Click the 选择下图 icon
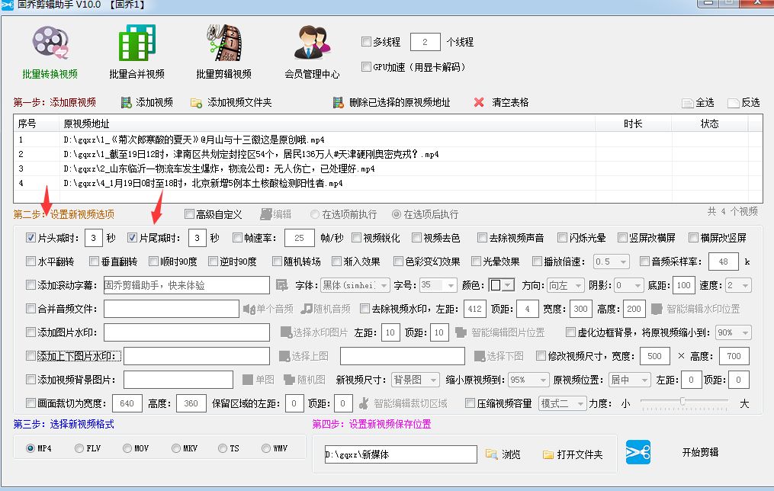Image resolution: width=774 pixels, height=491 pixels. (480, 356)
